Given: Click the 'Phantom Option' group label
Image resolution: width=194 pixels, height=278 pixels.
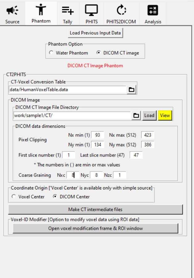Looking at the screenshot, I should click(x=65, y=44).
